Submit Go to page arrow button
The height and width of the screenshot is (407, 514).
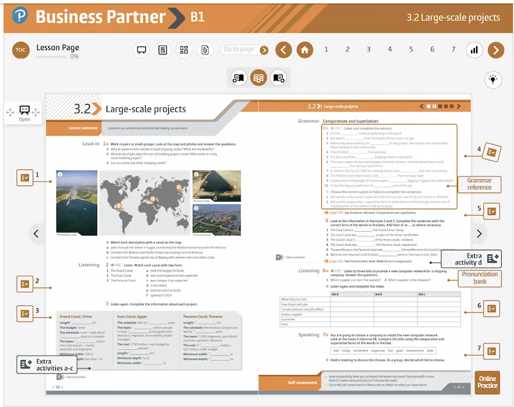(x=264, y=49)
